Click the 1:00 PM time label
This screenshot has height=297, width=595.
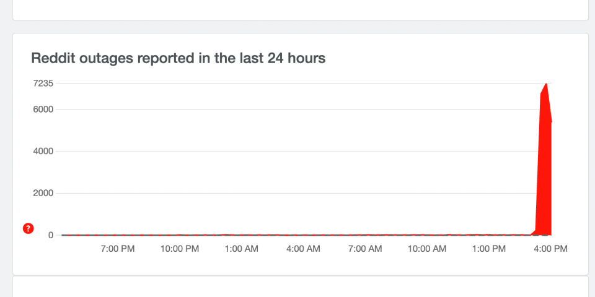[490, 249]
